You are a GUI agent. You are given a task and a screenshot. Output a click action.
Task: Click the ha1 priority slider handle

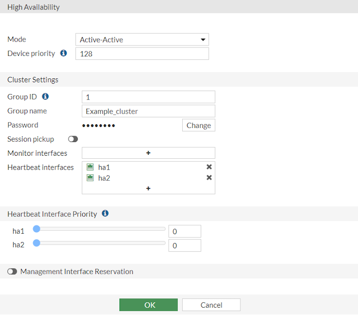(36, 229)
